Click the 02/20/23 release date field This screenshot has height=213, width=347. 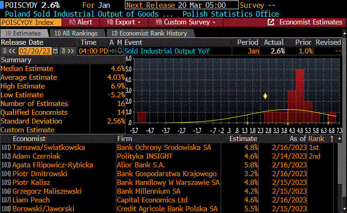[35, 51]
